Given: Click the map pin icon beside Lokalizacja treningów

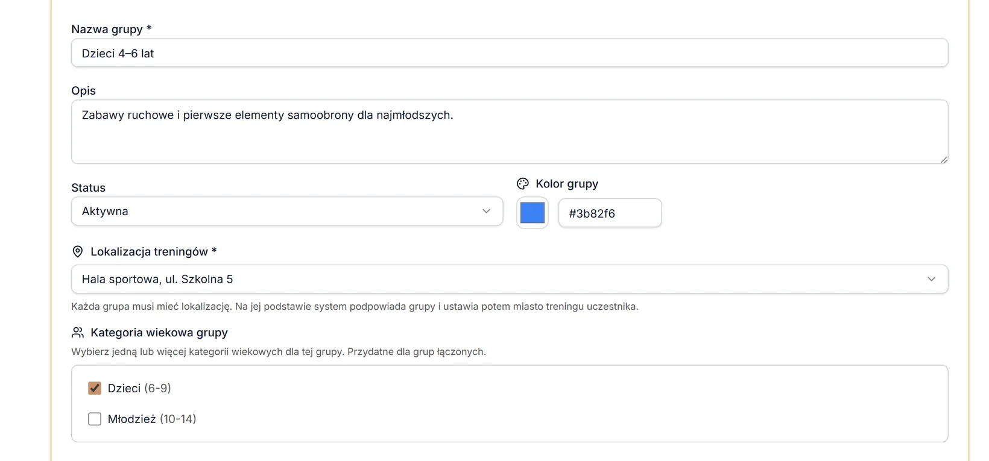Looking at the screenshot, I should [x=78, y=252].
